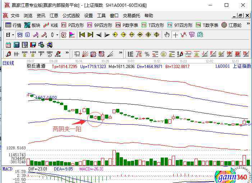Minimize the inner chart window
The image size is (252, 183).
click(x=234, y=15)
